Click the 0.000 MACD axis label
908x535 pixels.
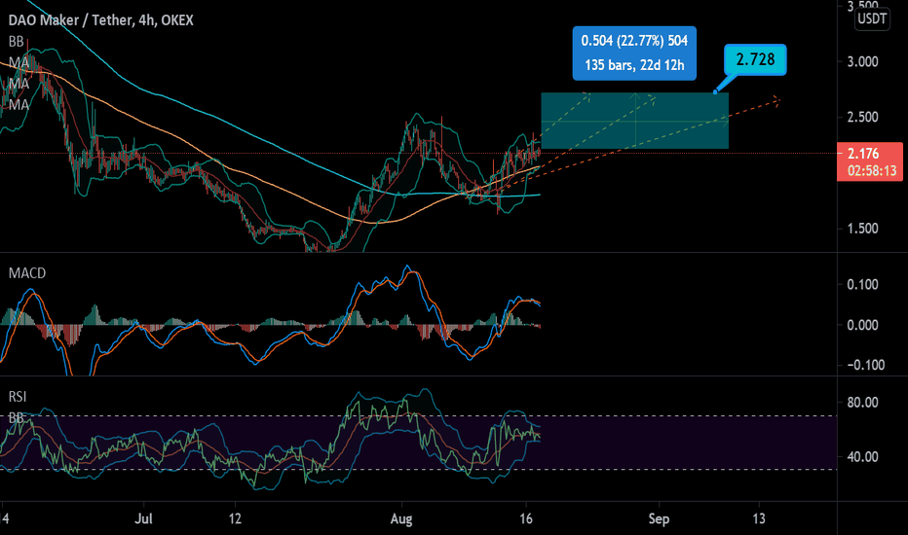click(x=863, y=325)
